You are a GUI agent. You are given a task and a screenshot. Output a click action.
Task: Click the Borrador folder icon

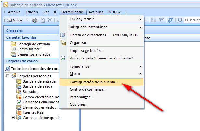point(19,92)
